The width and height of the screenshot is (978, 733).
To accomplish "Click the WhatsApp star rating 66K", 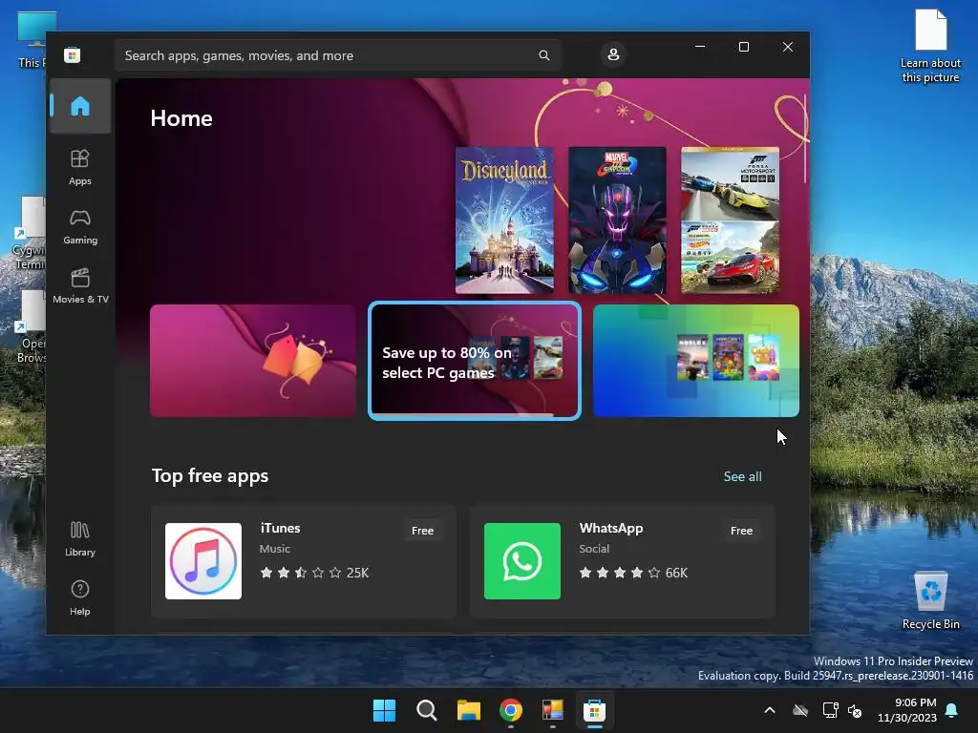I will click(x=633, y=573).
